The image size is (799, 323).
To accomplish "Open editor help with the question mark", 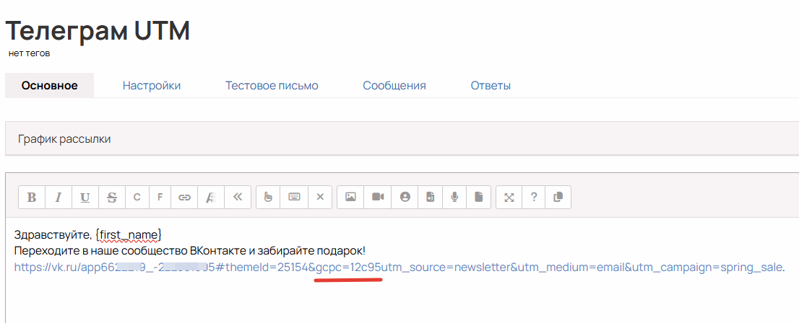I will (534, 198).
